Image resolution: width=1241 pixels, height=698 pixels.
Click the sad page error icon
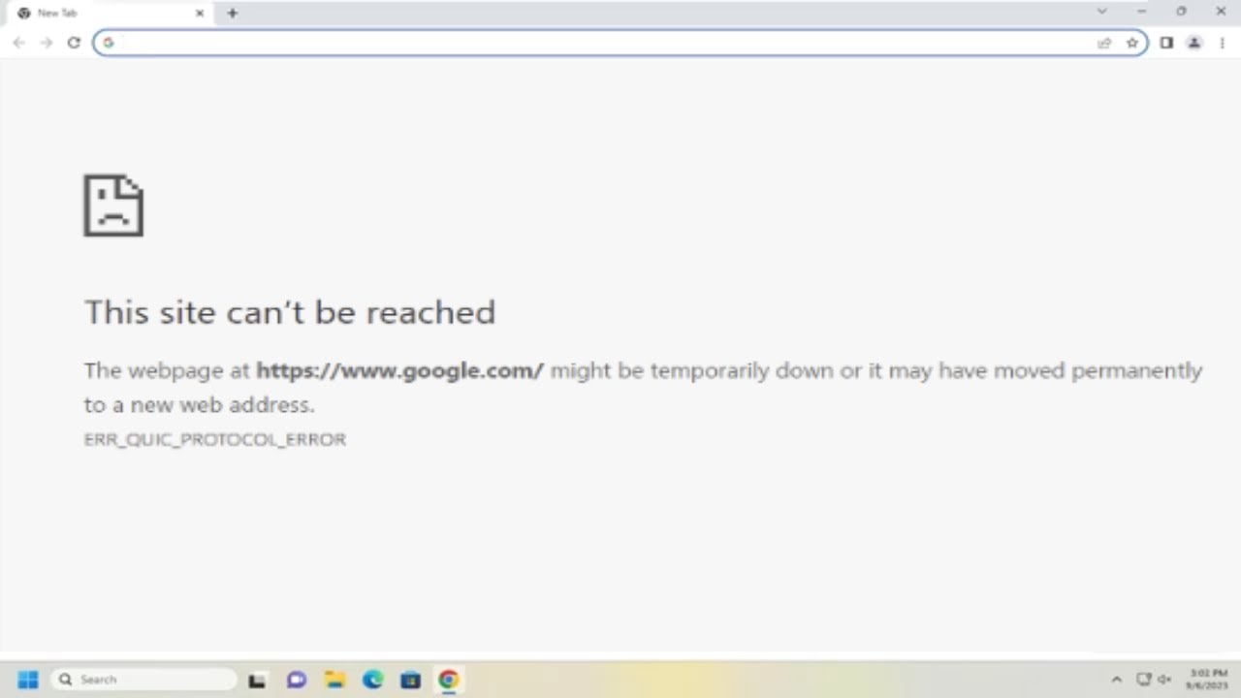[113, 206]
